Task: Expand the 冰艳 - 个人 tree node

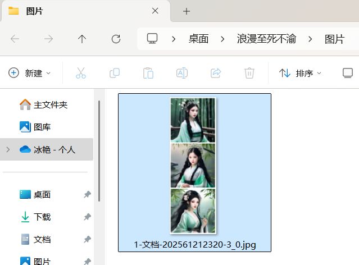Action: [x=8, y=149]
